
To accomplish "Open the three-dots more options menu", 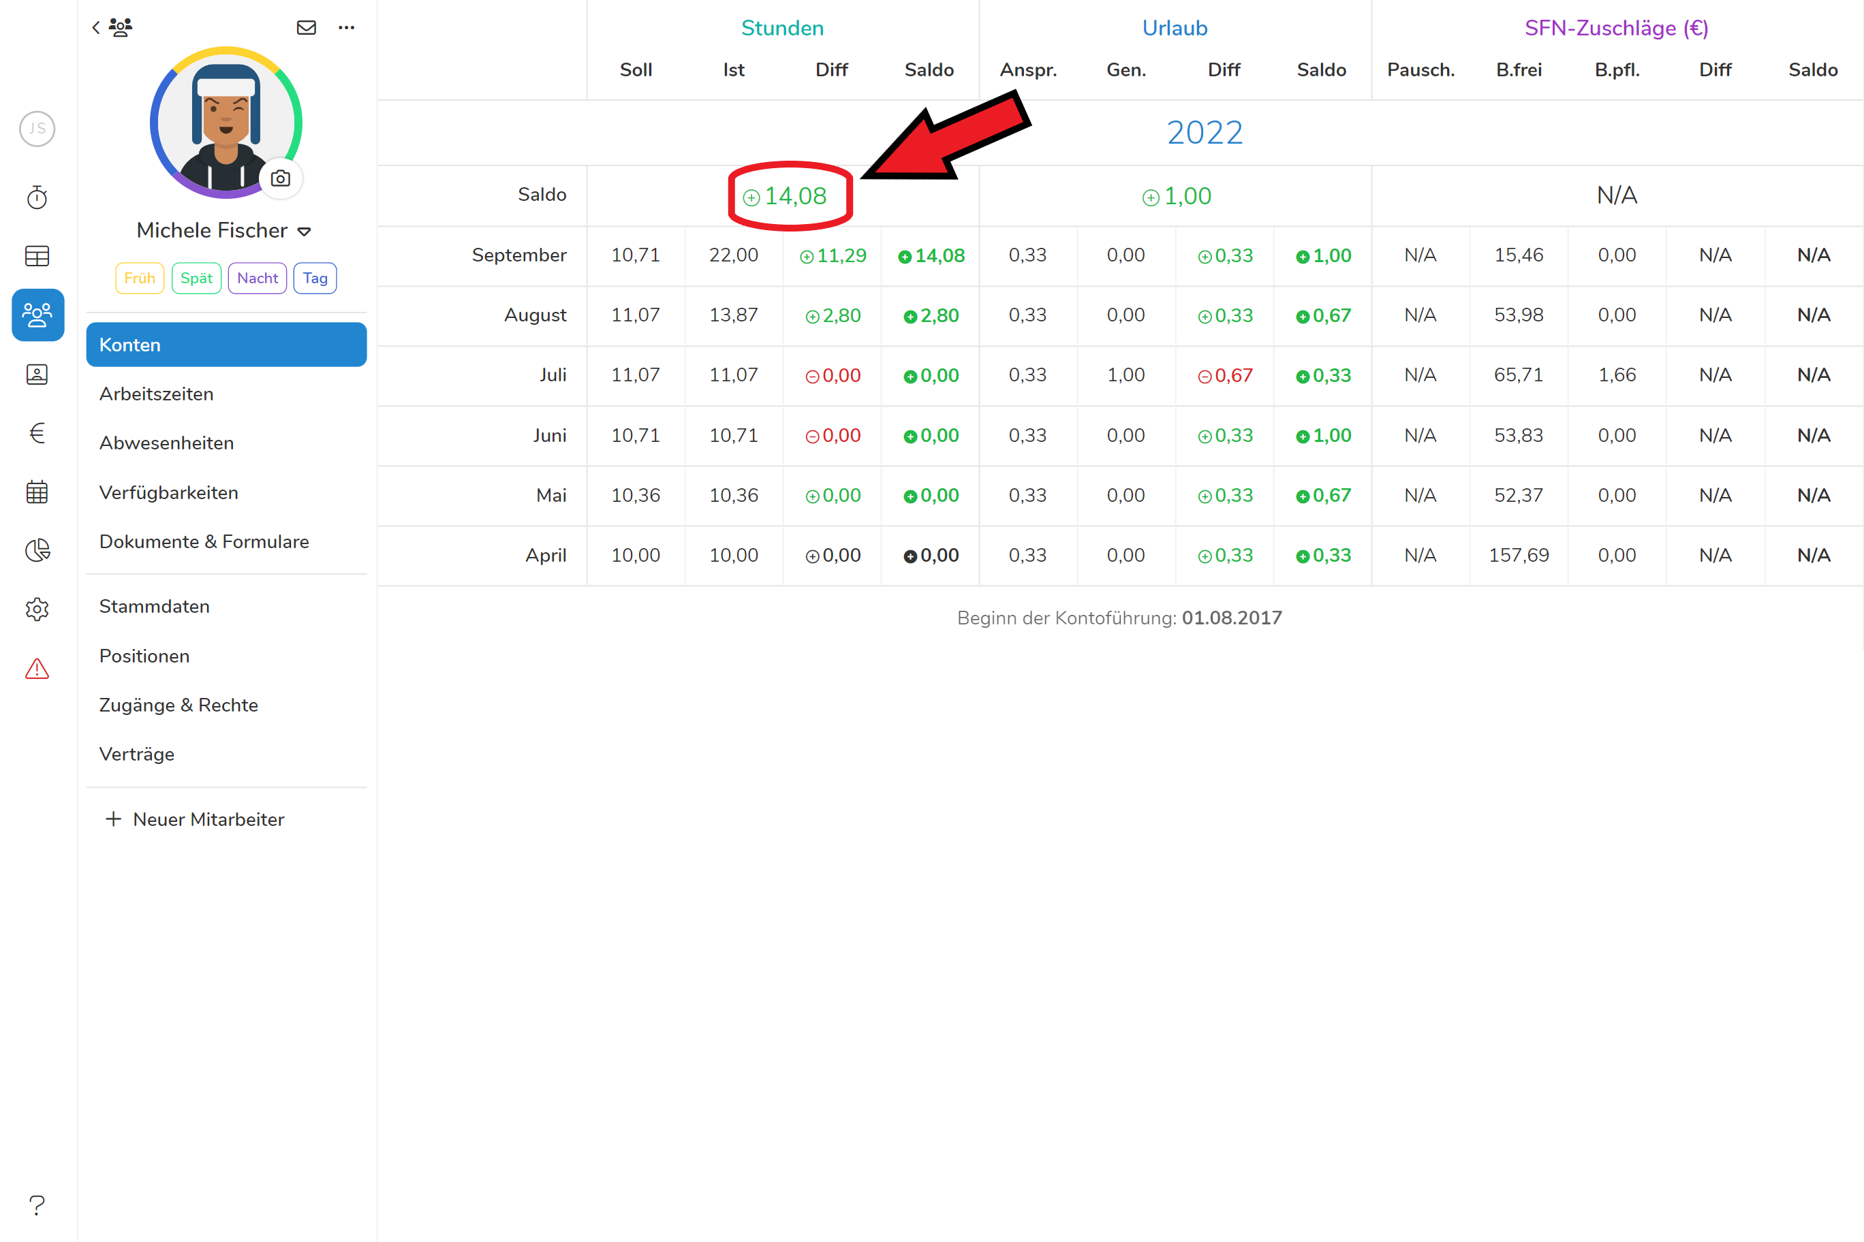I will pyautogui.click(x=346, y=28).
